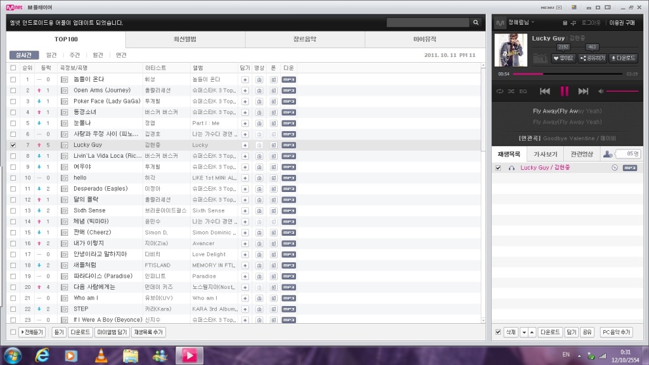Check the box for Who am I
Image resolution: width=649 pixels, height=365 pixels.
(x=13, y=298)
